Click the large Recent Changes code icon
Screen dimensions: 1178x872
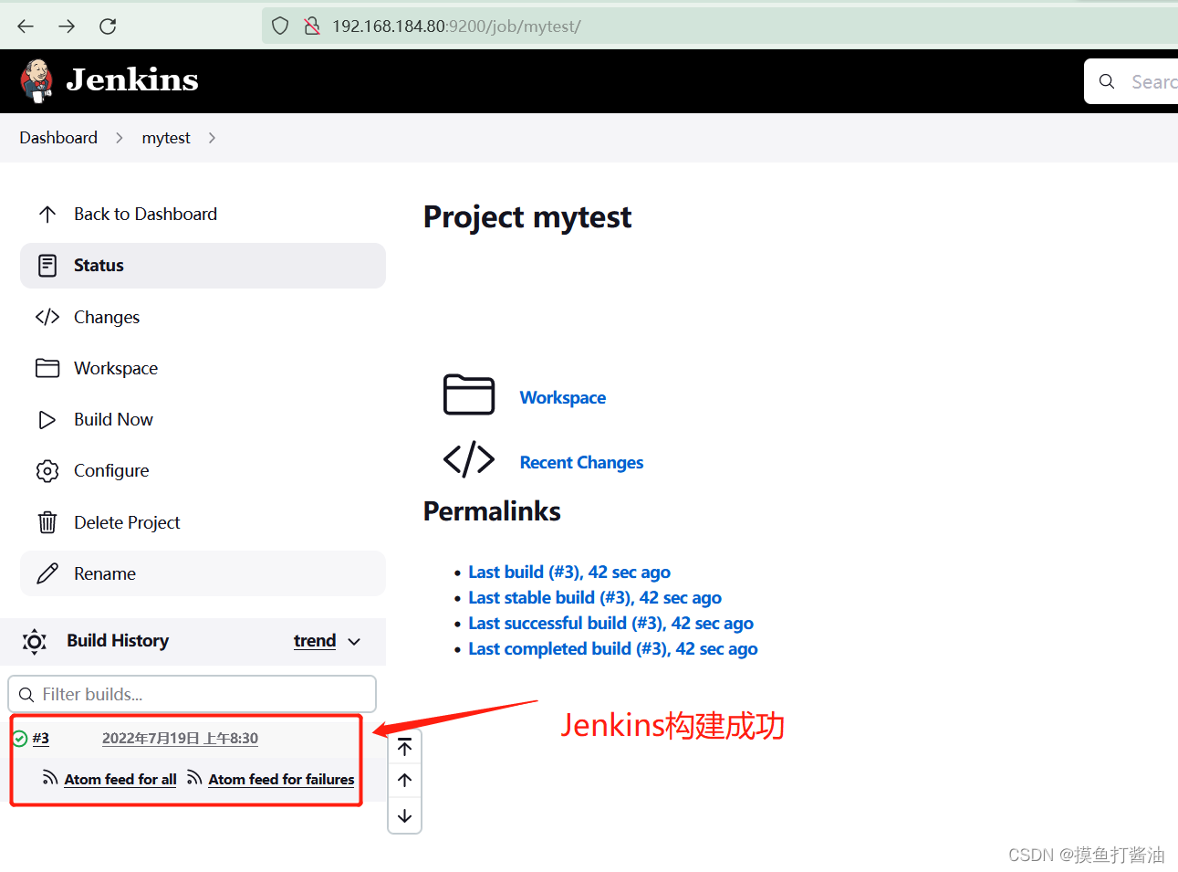469,459
